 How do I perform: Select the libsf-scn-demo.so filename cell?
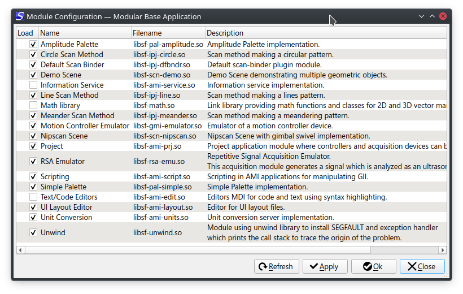click(x=168, y=75)
